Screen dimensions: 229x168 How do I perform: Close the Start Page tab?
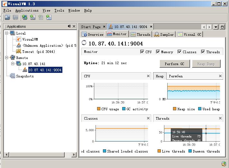[104, 27]
